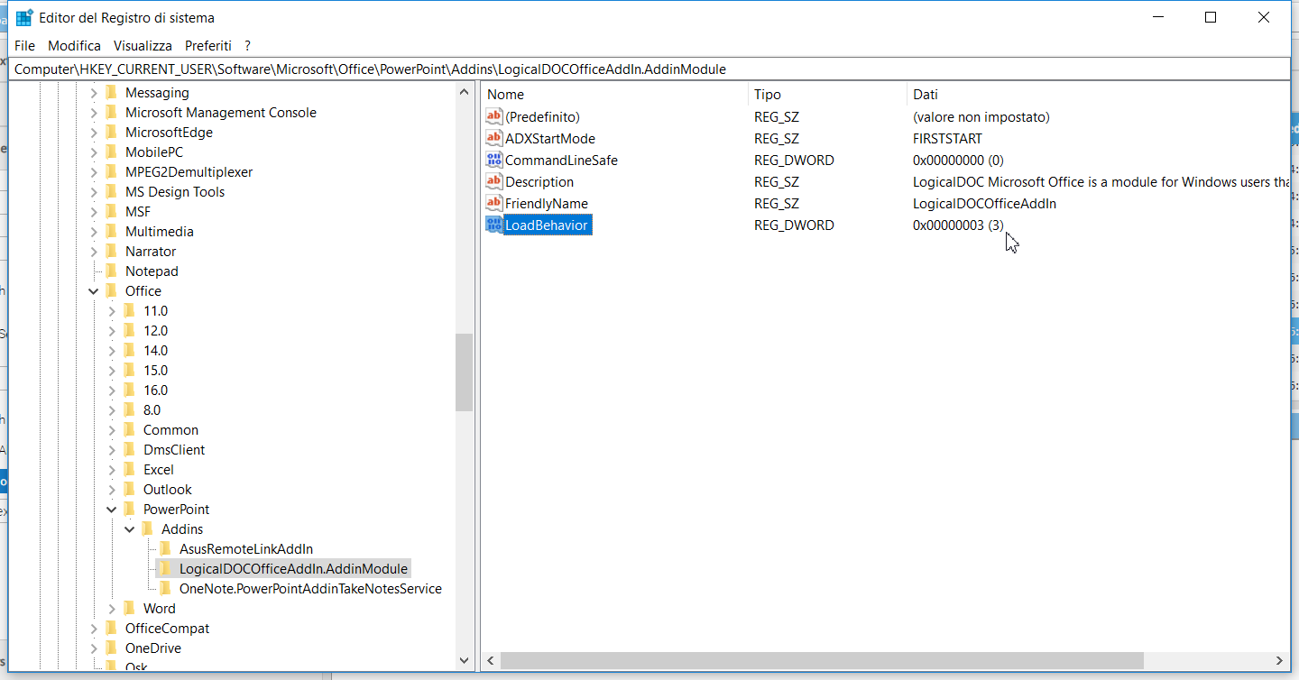
Task: Expand the Common tree node
Action: point(112,429)
